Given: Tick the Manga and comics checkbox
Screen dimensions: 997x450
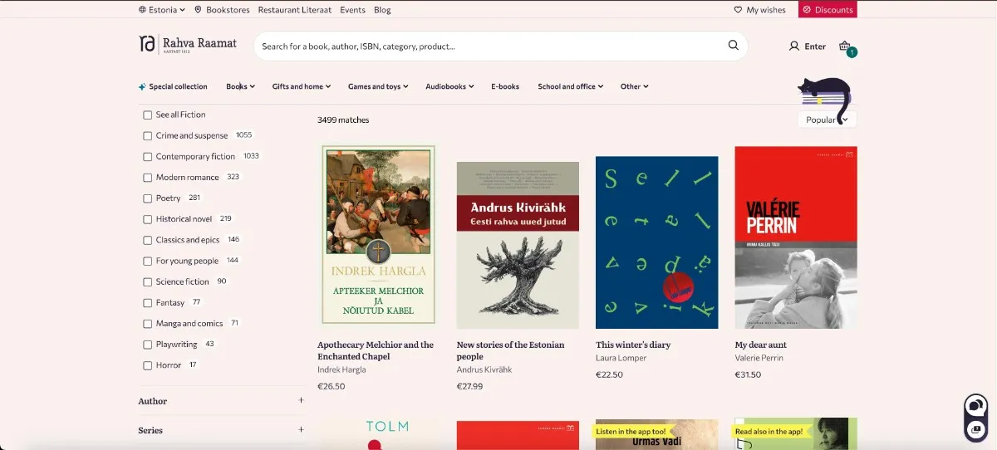Looking at the screenshot, I should pos(147,324).
